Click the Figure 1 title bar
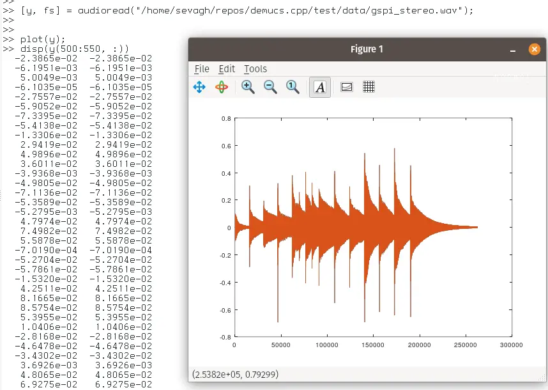Viewport: 548px width, 390px height. (367, 49)
